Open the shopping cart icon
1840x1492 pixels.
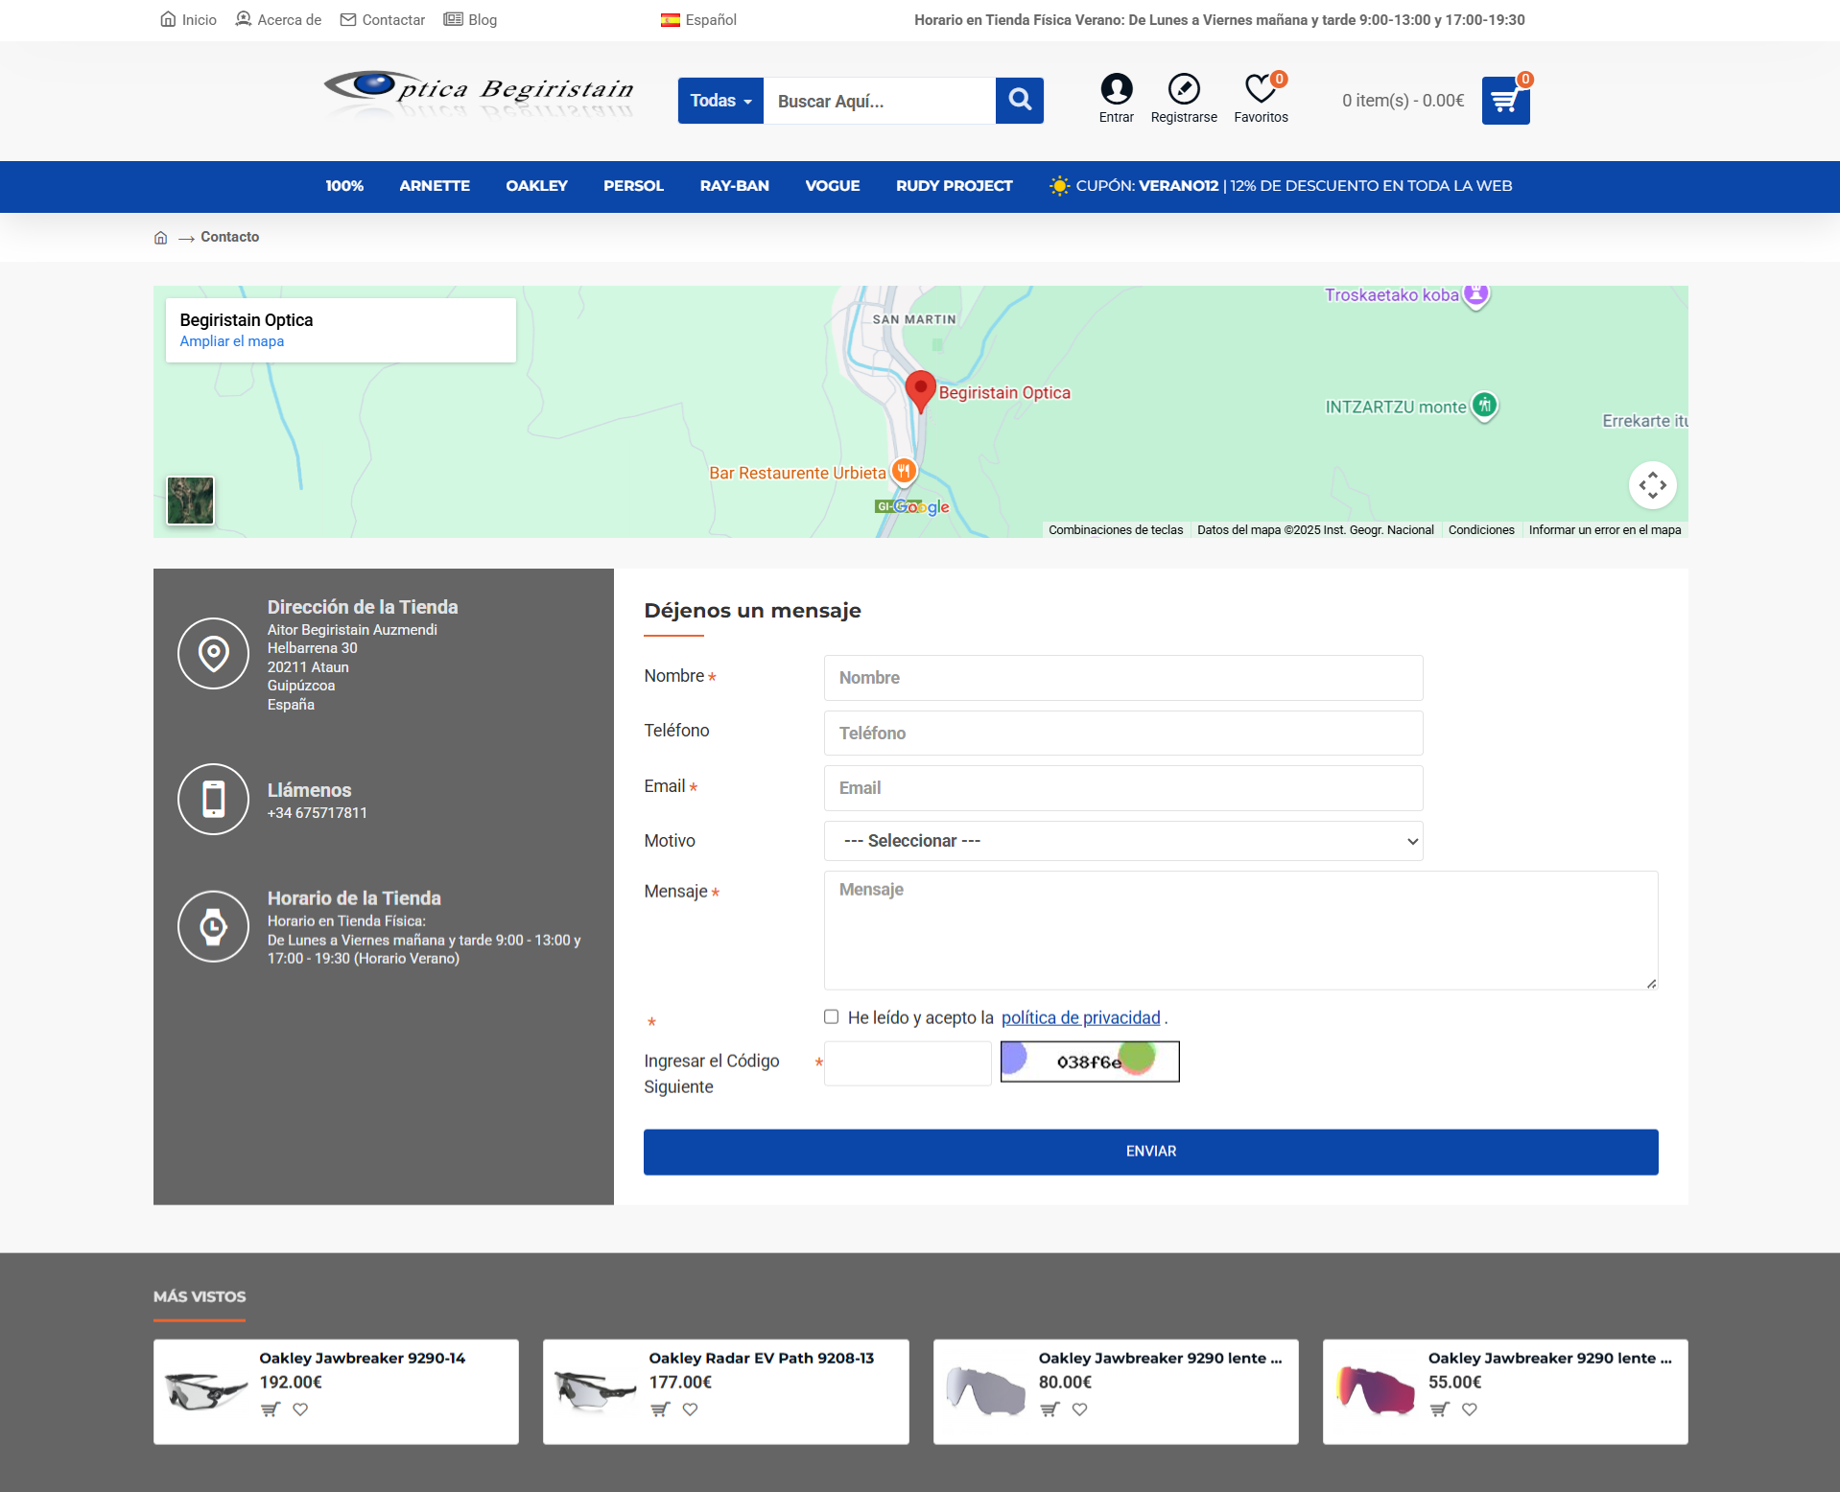point(1504,101)
